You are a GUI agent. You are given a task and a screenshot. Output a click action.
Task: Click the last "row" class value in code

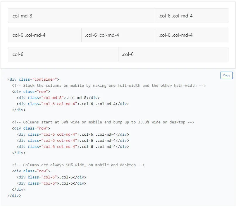coord(42,171)
